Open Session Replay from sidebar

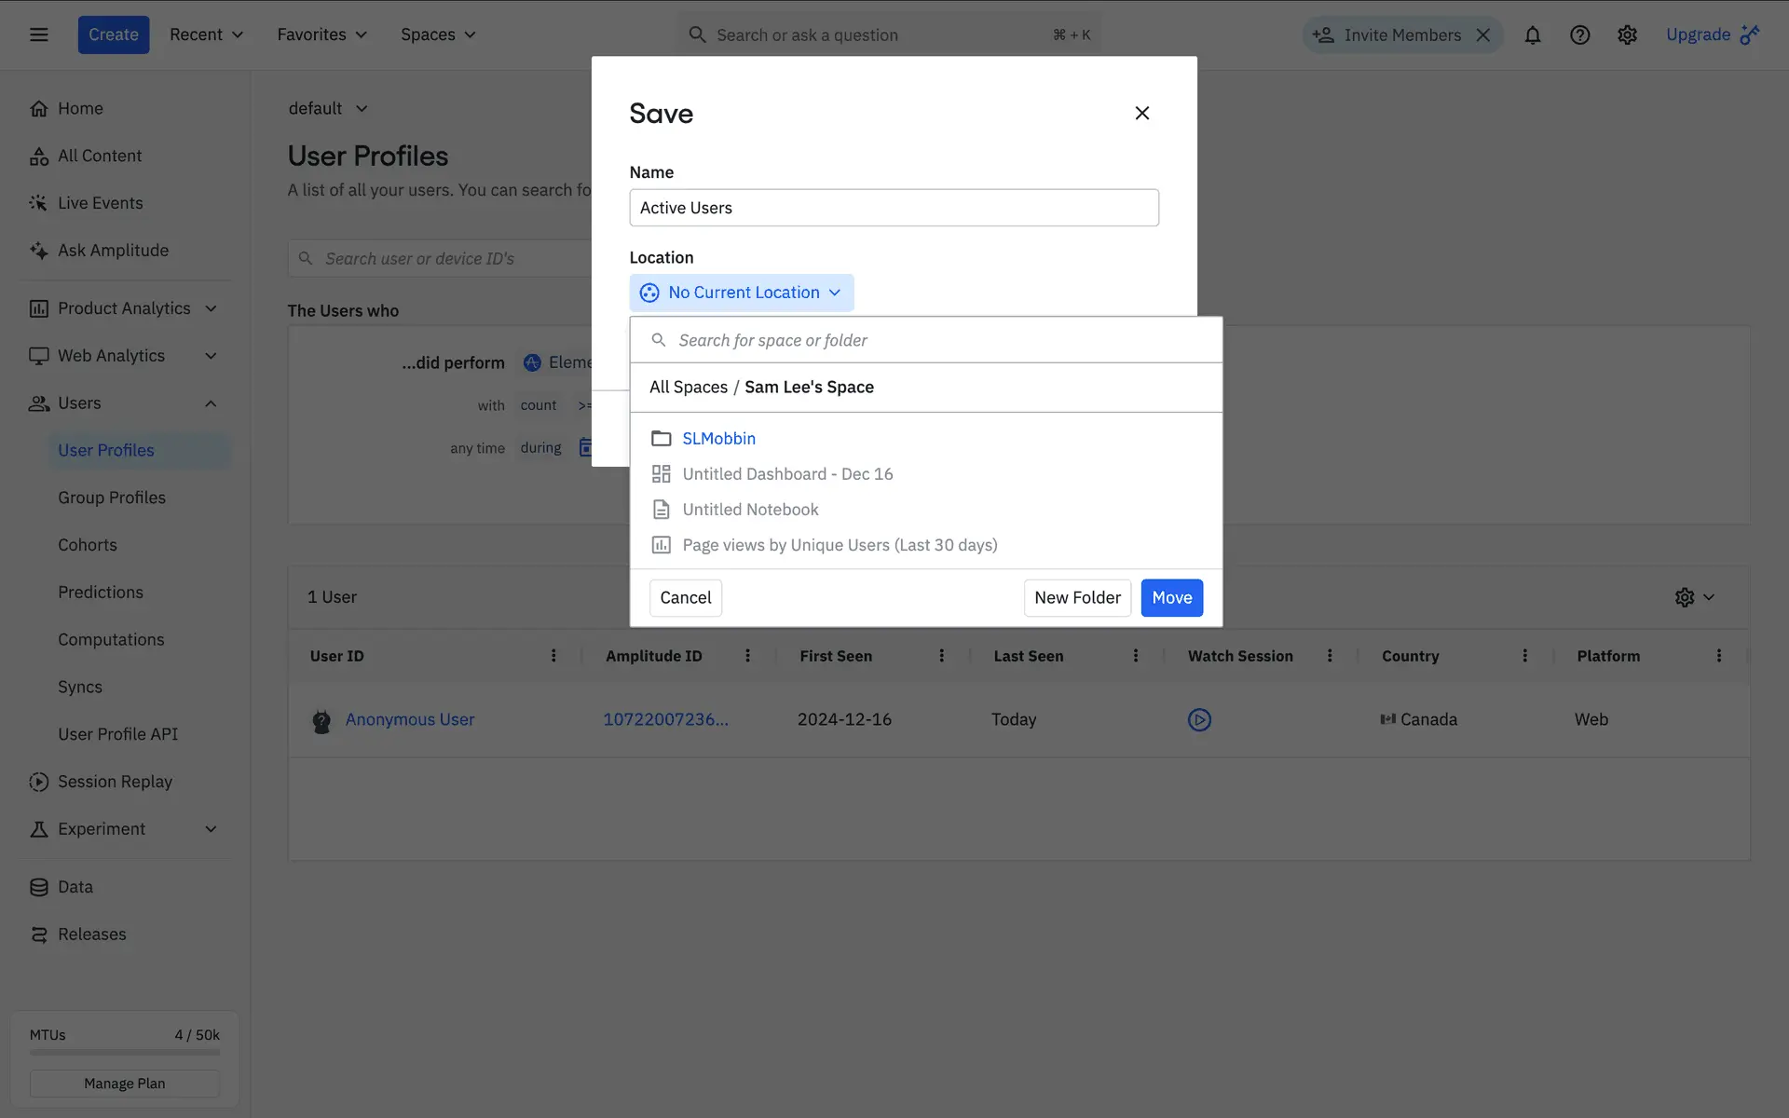point(115,782)
